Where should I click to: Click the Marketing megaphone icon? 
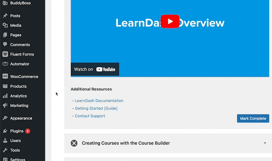pos(5,106)
